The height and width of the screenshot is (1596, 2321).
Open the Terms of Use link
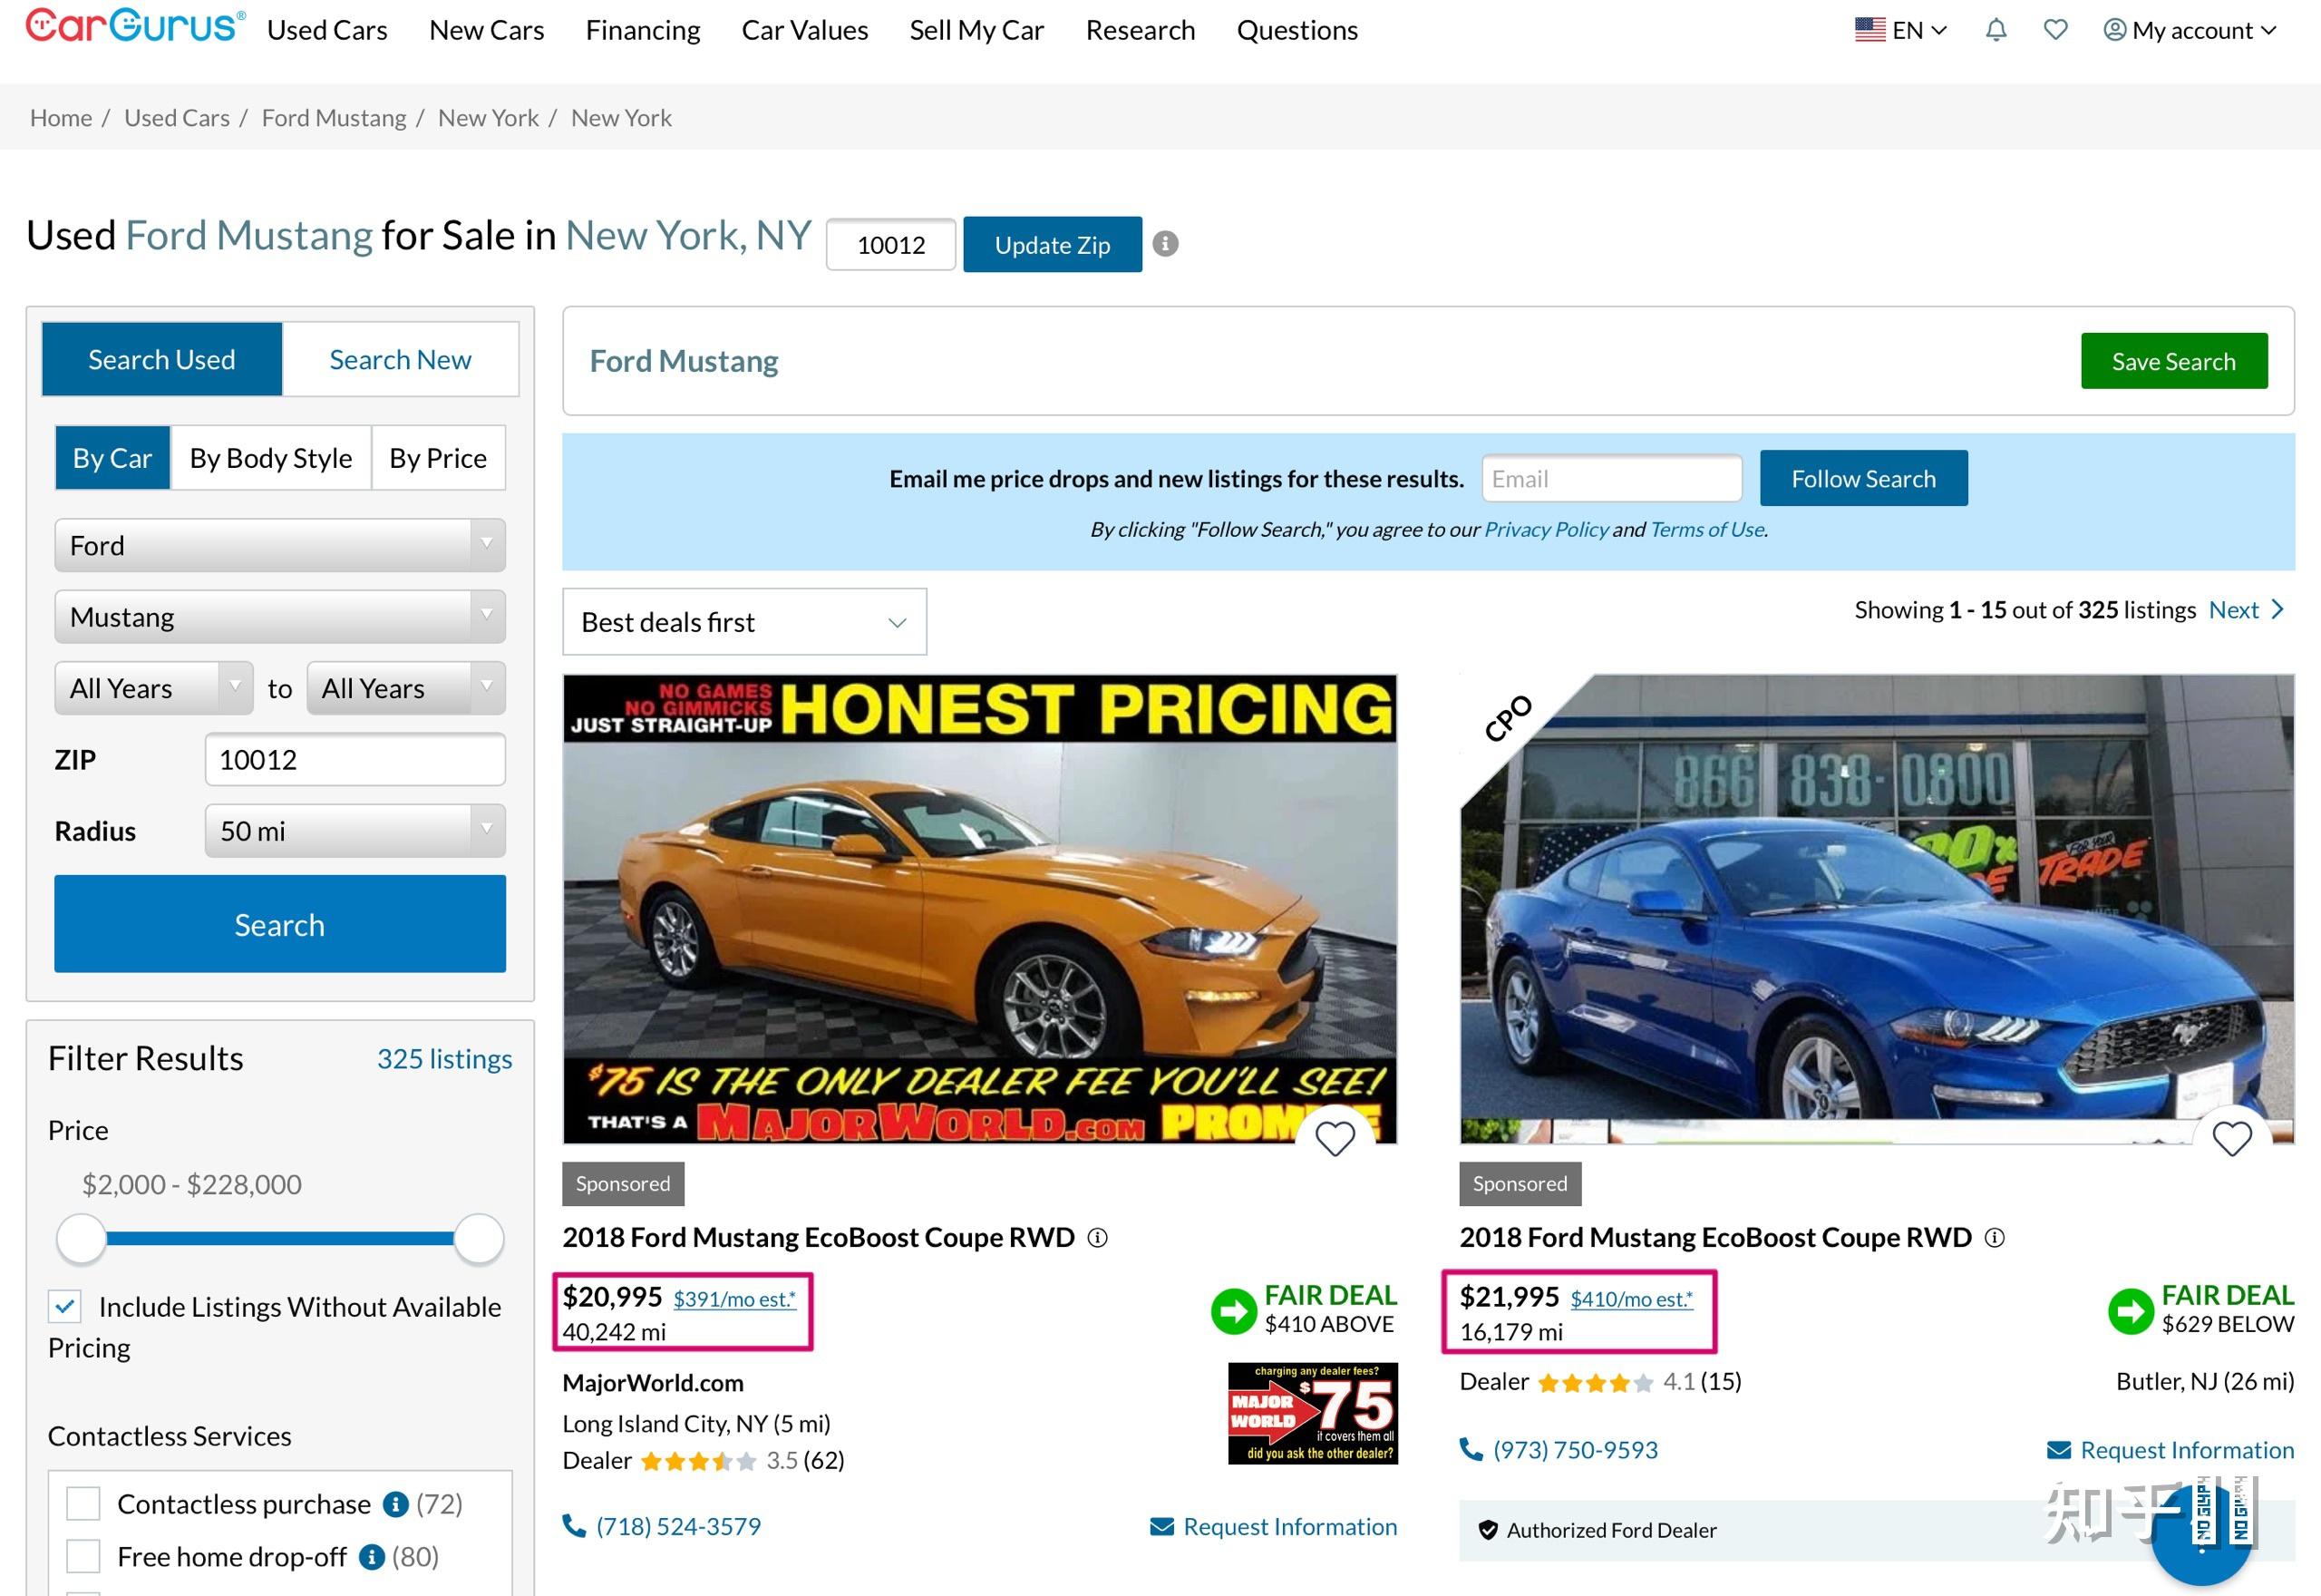pyautogui.click(x=1707, y=529)
